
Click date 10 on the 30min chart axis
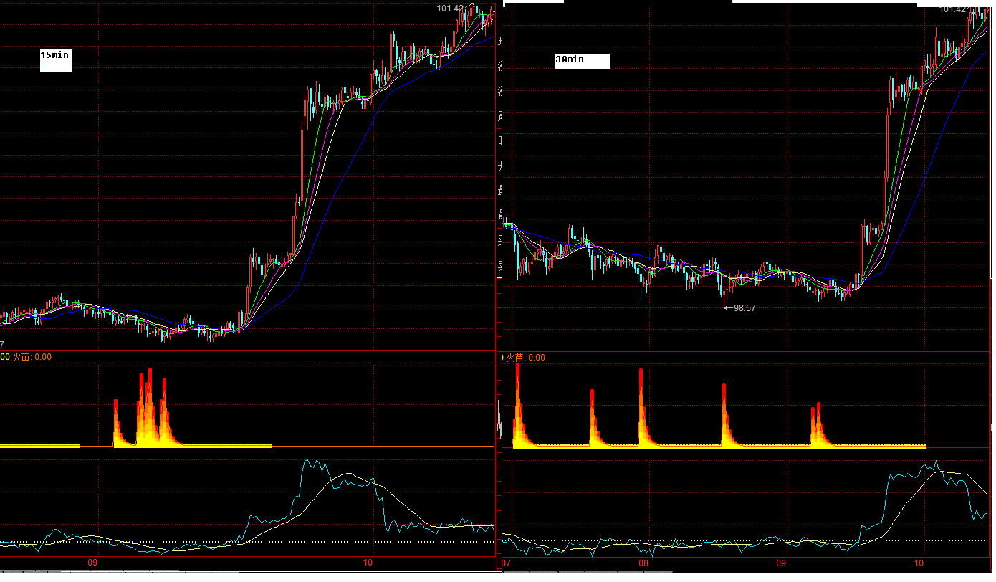tap(919, 563)
